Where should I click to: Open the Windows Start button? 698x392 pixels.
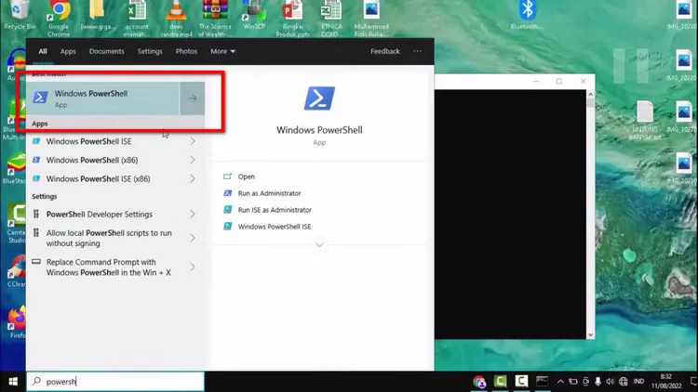tap(13, 382)
